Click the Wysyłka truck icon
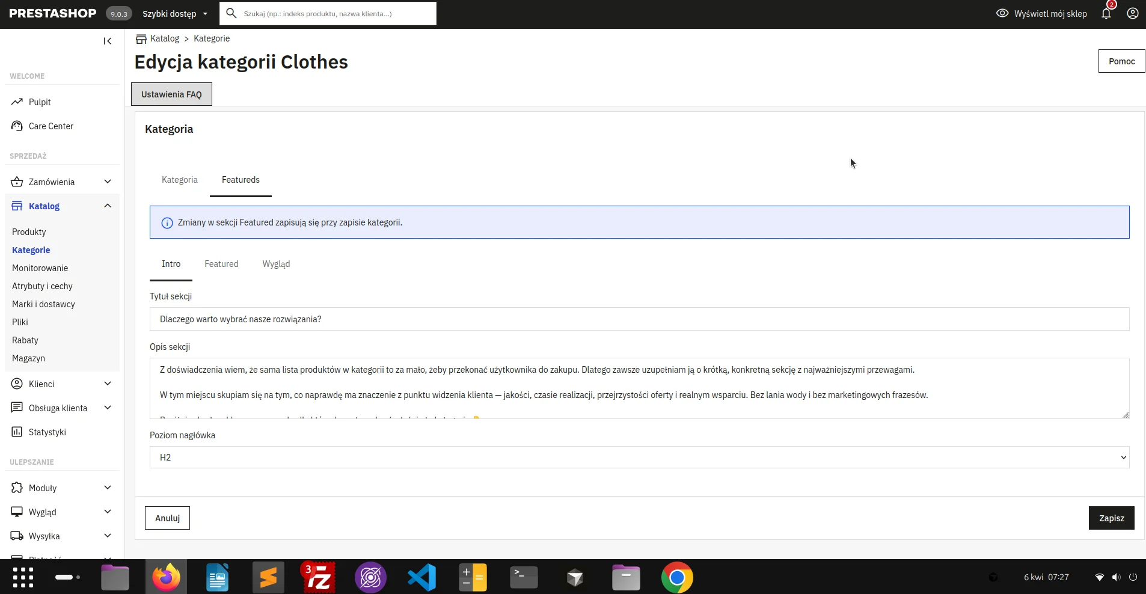The height and width of the screenshot is (594, 1146). click(x=17, y=536)
